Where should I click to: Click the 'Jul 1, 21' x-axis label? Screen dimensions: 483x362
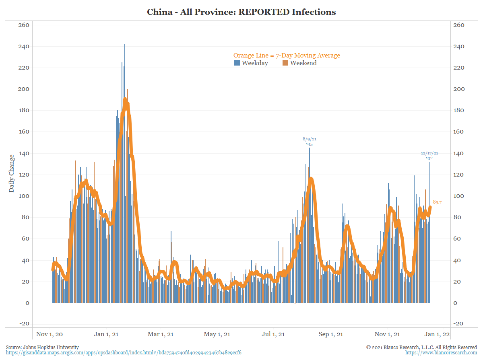pyautogui.click(x=273, y=334)
